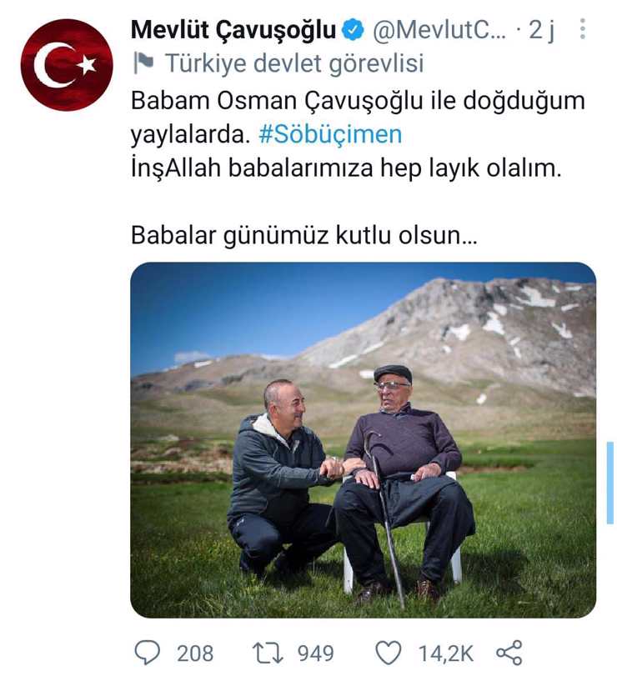Open the photo of two men in meadow
Image resolution: width=617 pixels, height=676 pixels.
pos(363,440)
